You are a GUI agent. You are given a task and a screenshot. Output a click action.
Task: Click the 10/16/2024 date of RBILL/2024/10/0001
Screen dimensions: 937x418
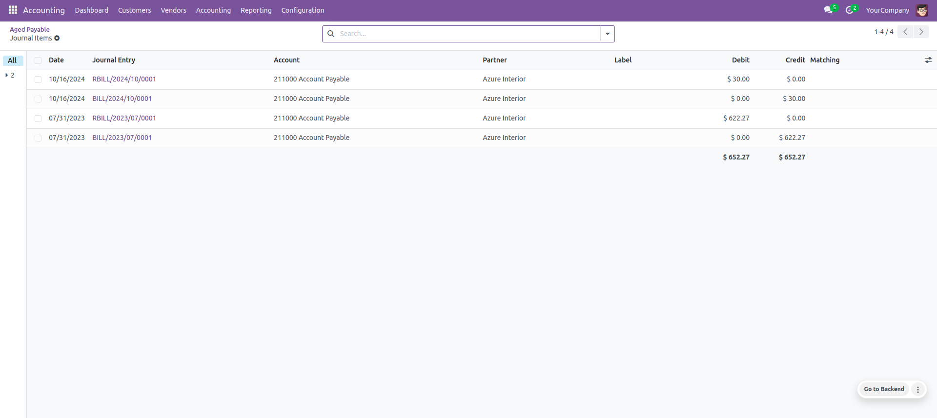(x=67, y=79)
